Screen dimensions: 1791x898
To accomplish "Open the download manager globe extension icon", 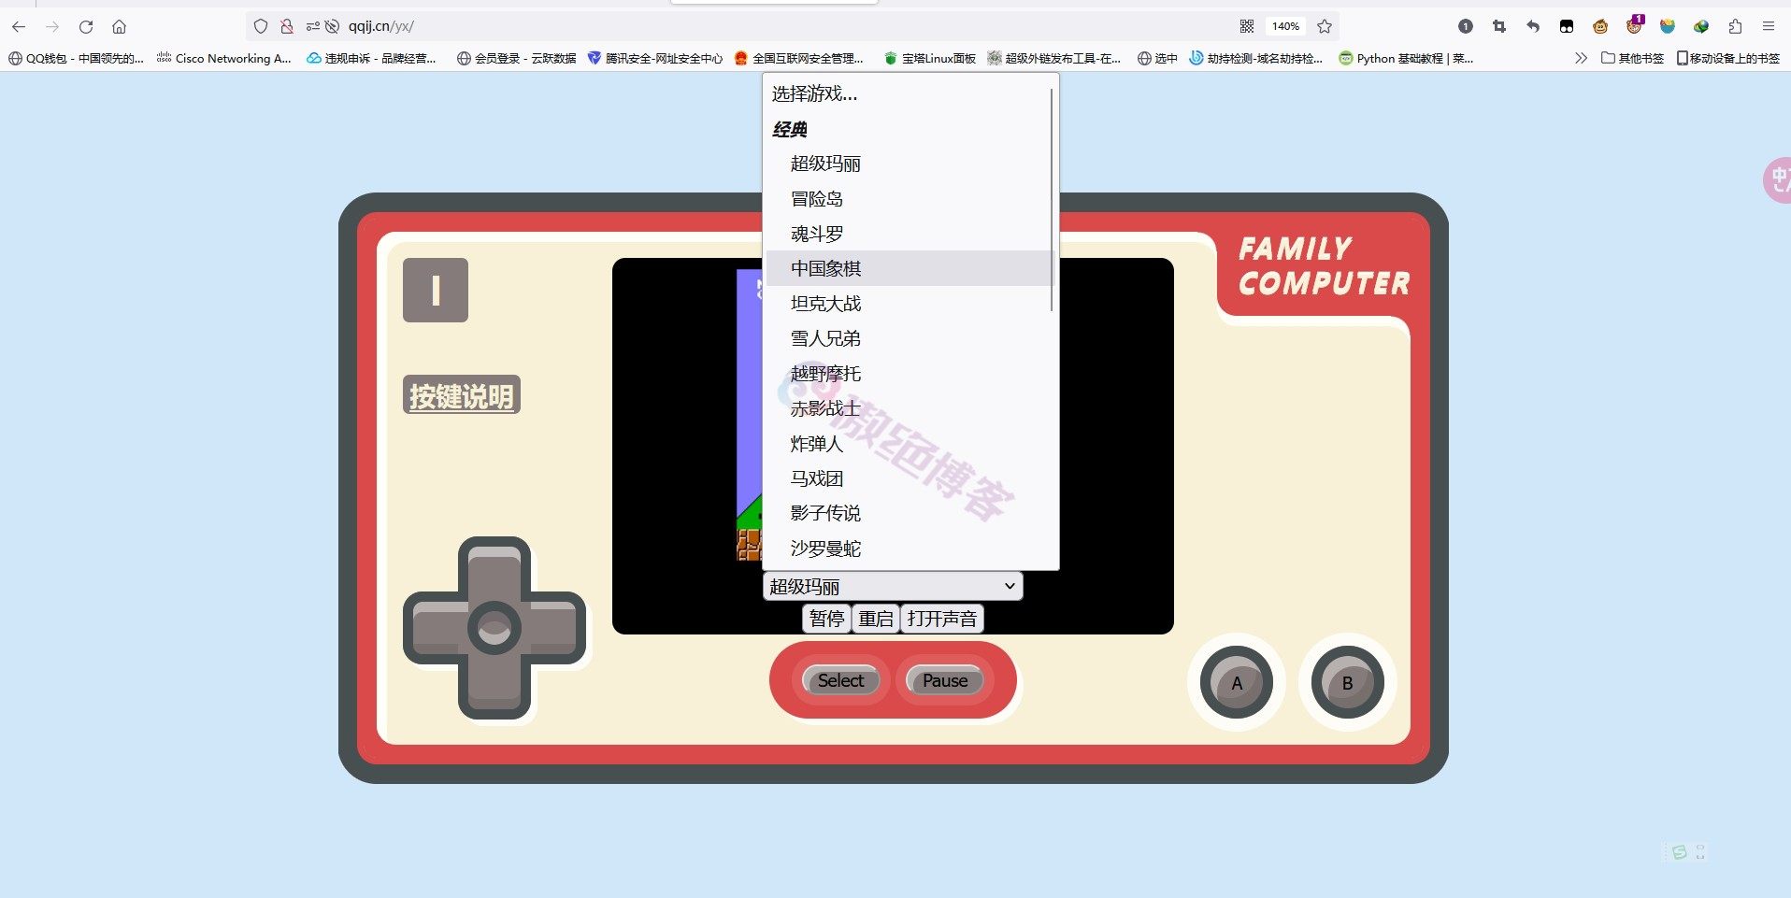I will pyautogui.click(x=1701, y=26).
